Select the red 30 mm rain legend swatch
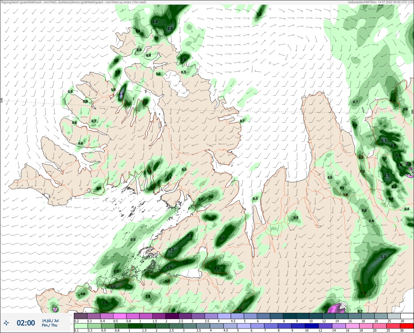 [407, 326]
